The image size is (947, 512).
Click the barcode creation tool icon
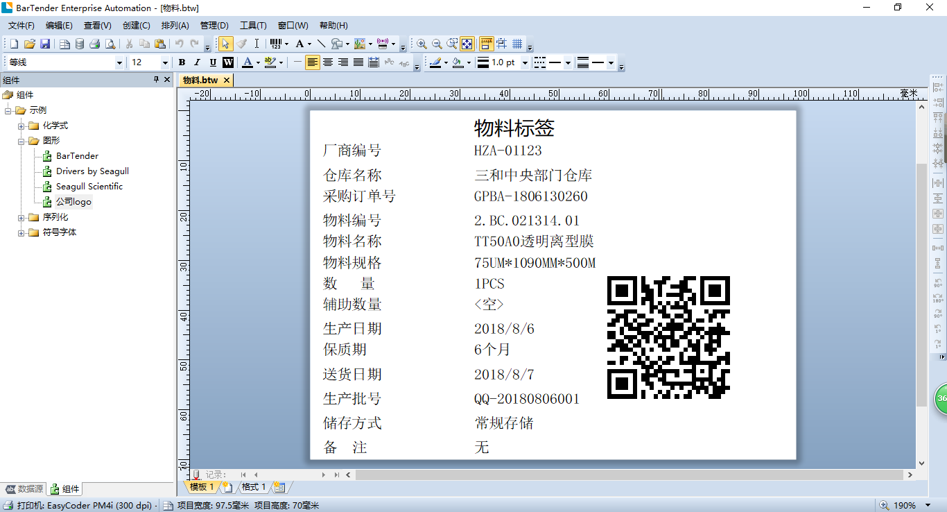coord(275,44)
